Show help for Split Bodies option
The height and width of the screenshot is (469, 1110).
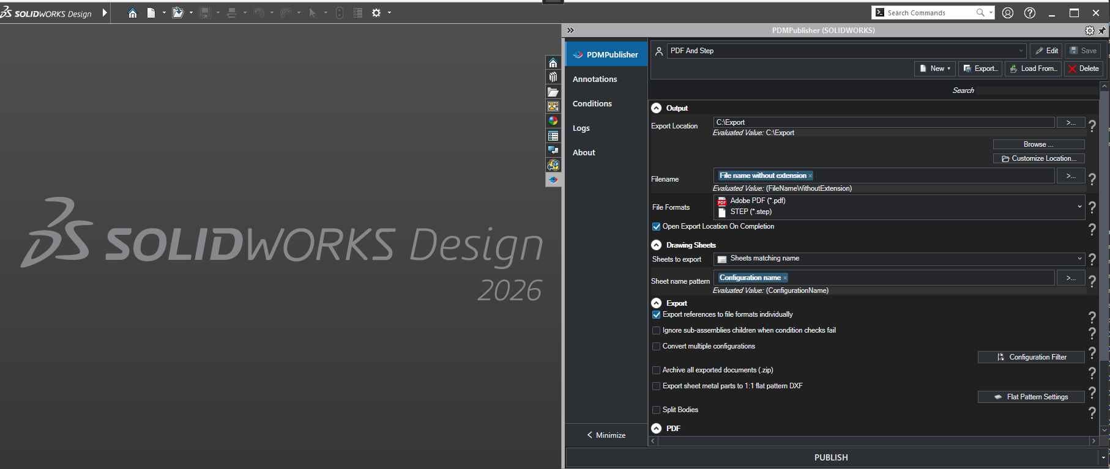1092,413
